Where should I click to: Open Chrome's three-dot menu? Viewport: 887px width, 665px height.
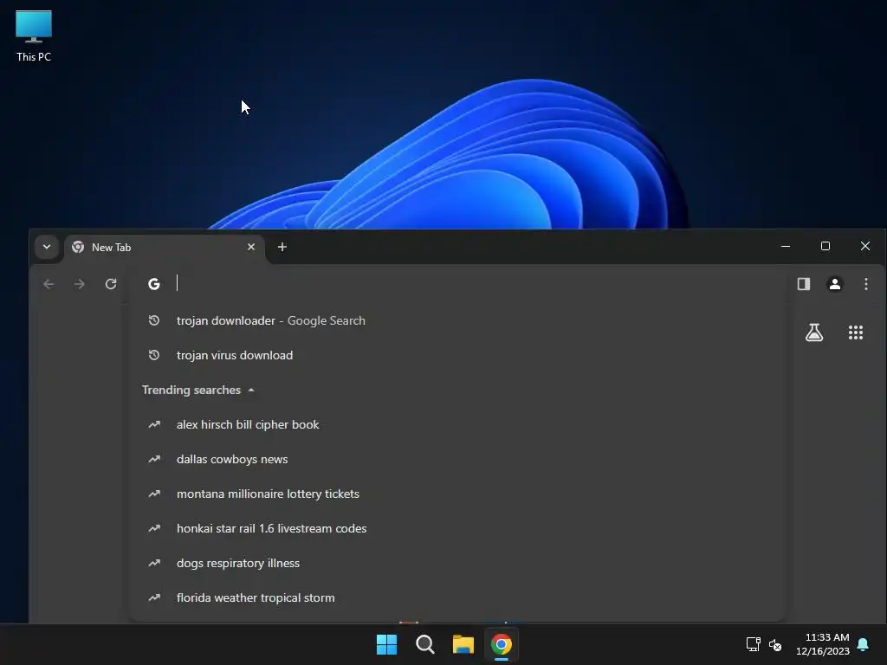click(x=866, y=284)
